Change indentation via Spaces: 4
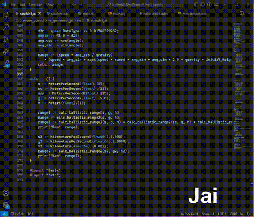The height and width of the screenshot is (217, 254). [x=208, y=214]
